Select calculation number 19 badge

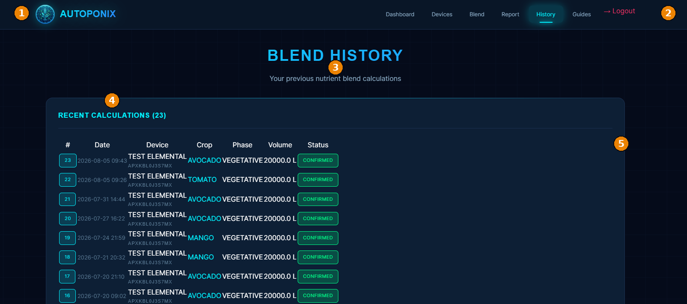click(68, 238)
